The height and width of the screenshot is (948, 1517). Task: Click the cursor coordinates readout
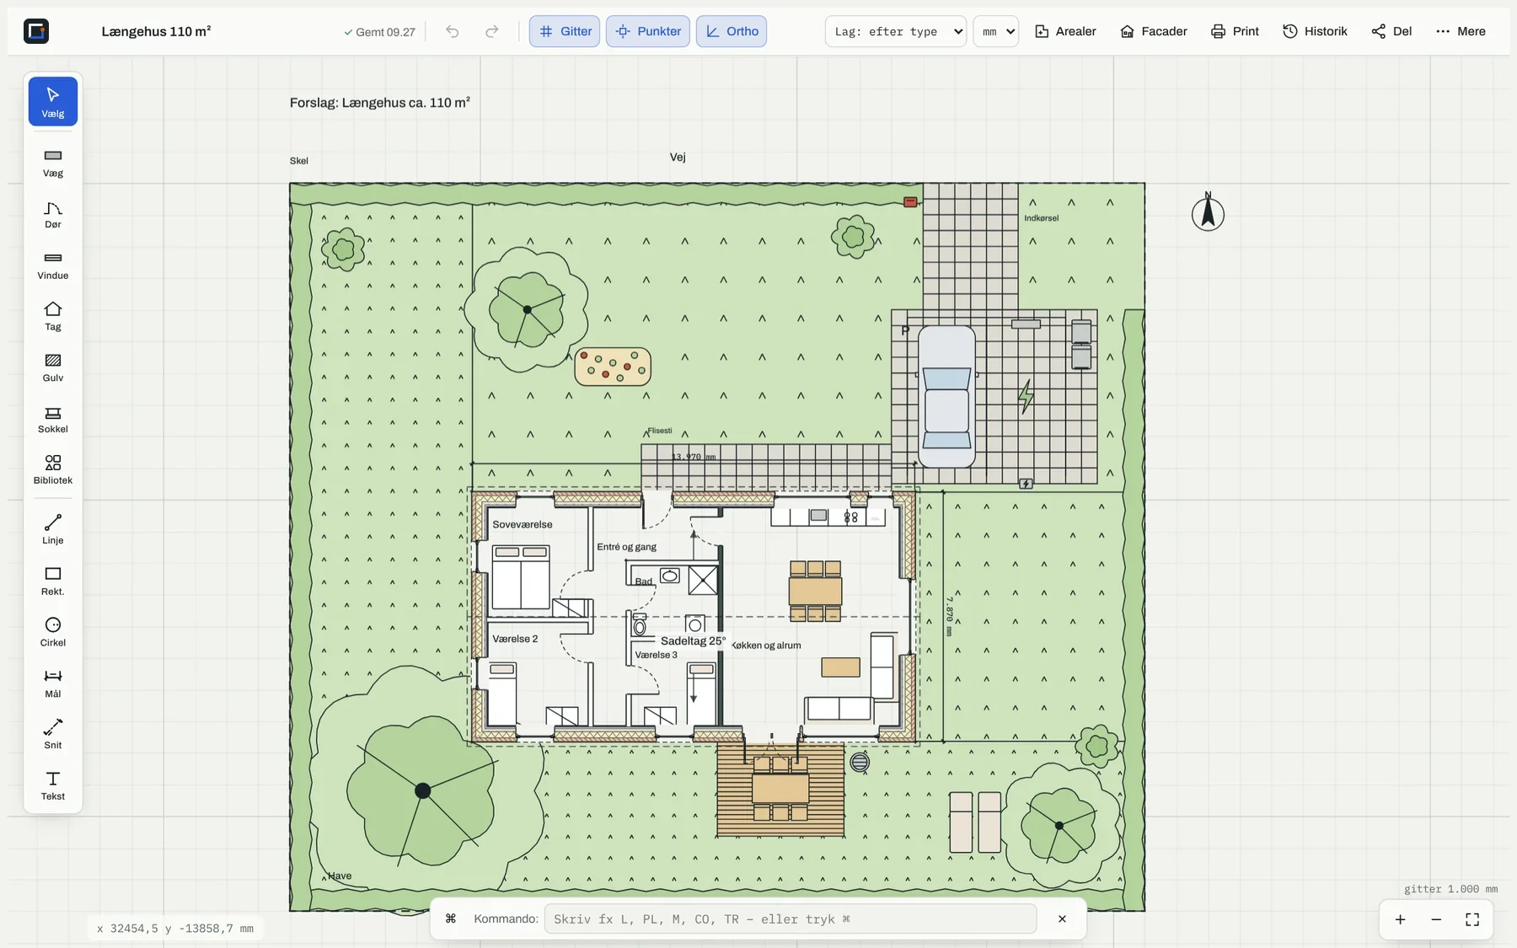point(175,928)
